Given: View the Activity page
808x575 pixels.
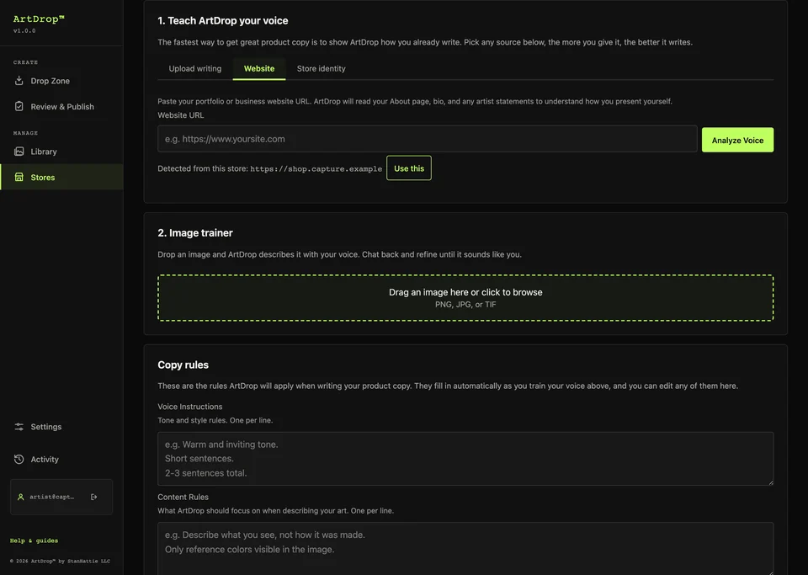Looking at the screenshot, I should click(61, 459).
